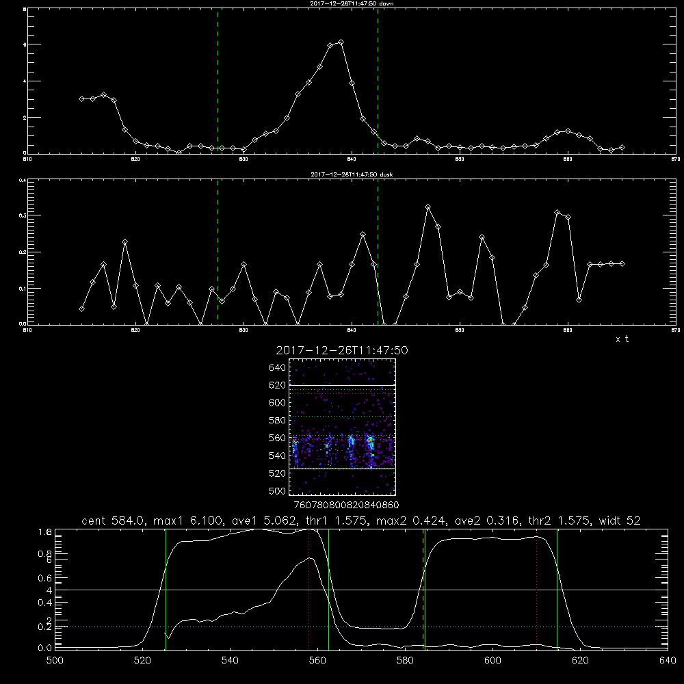
Task: Click the 620 x-axis label of the bottom plot
Action: [580, 661]
